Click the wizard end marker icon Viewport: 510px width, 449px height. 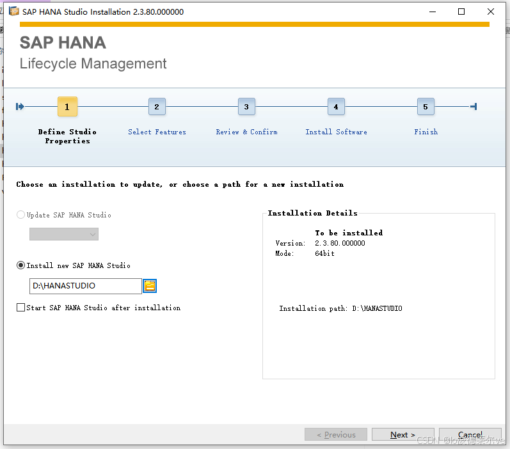tap(474, 106)
